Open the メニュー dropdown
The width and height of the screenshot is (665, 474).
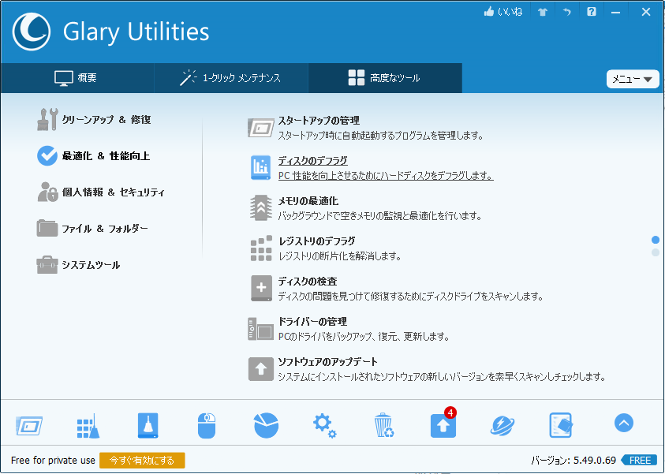633,80
